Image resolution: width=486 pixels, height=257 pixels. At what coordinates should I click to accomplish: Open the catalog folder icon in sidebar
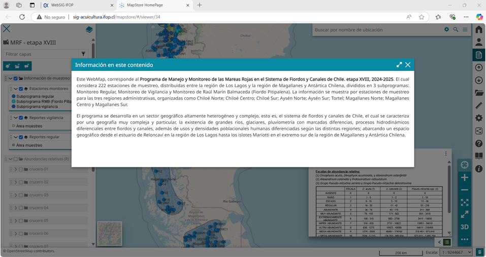tap(479, 93)
